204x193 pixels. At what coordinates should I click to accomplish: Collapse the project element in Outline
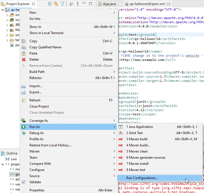pos(3,164)
